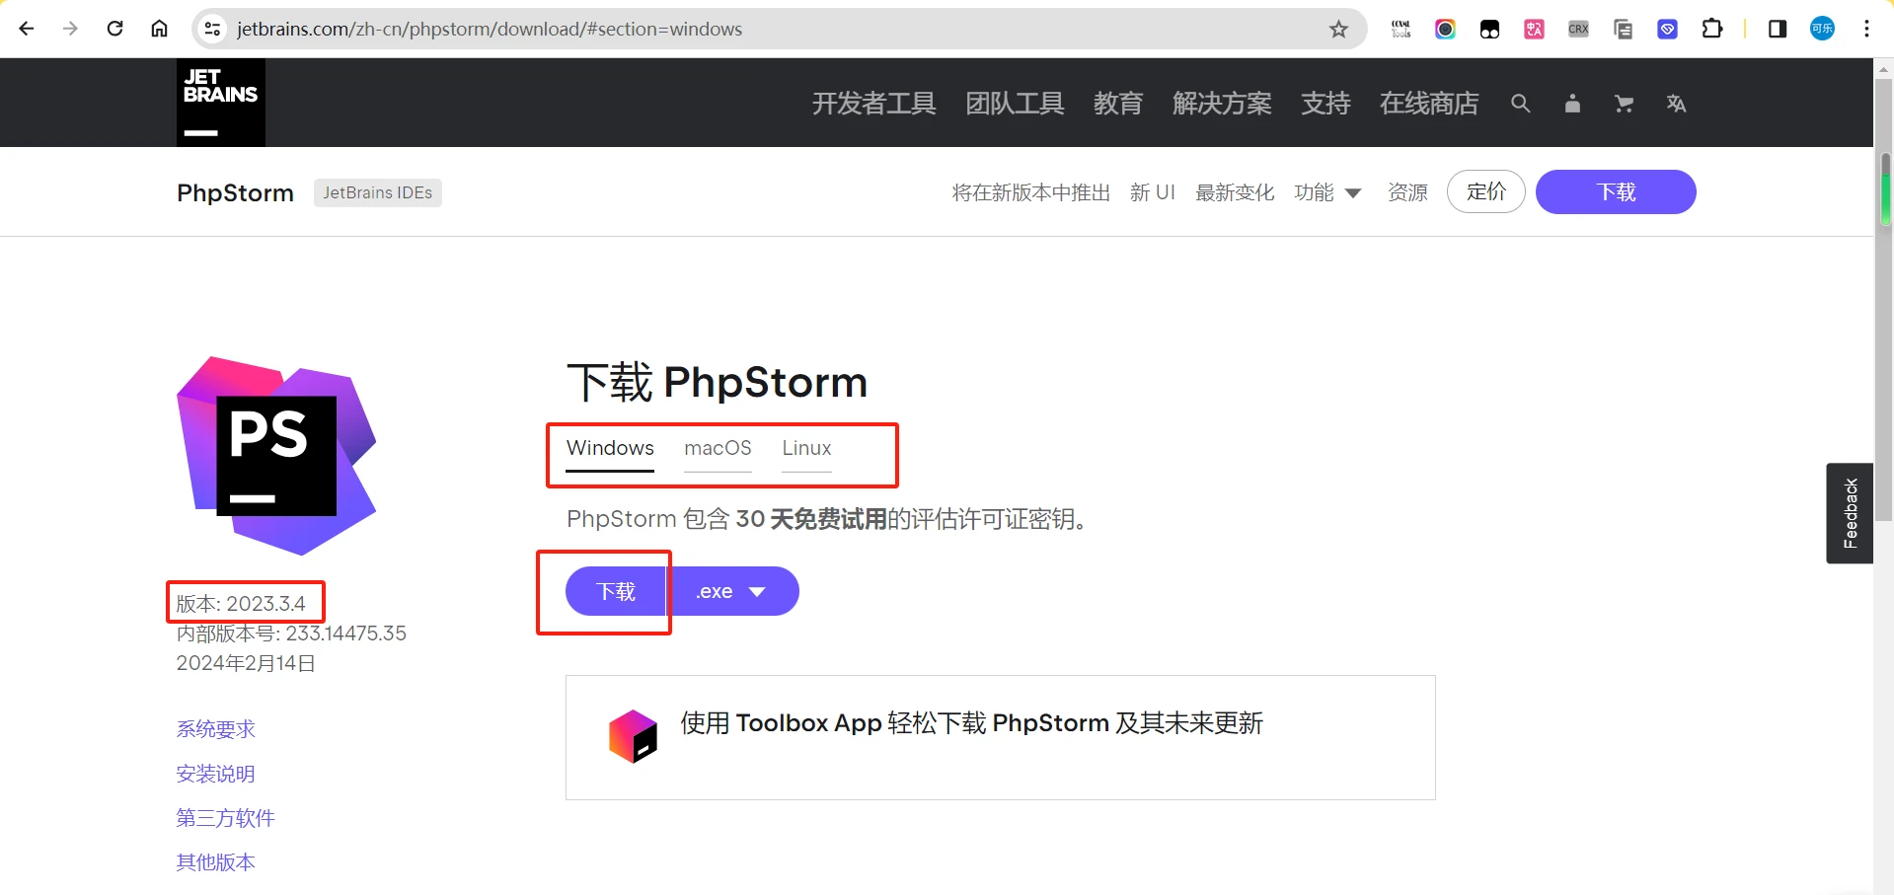Open the language selector icon
Viewport: 1894px width, 895px height.
(1676, 103)
